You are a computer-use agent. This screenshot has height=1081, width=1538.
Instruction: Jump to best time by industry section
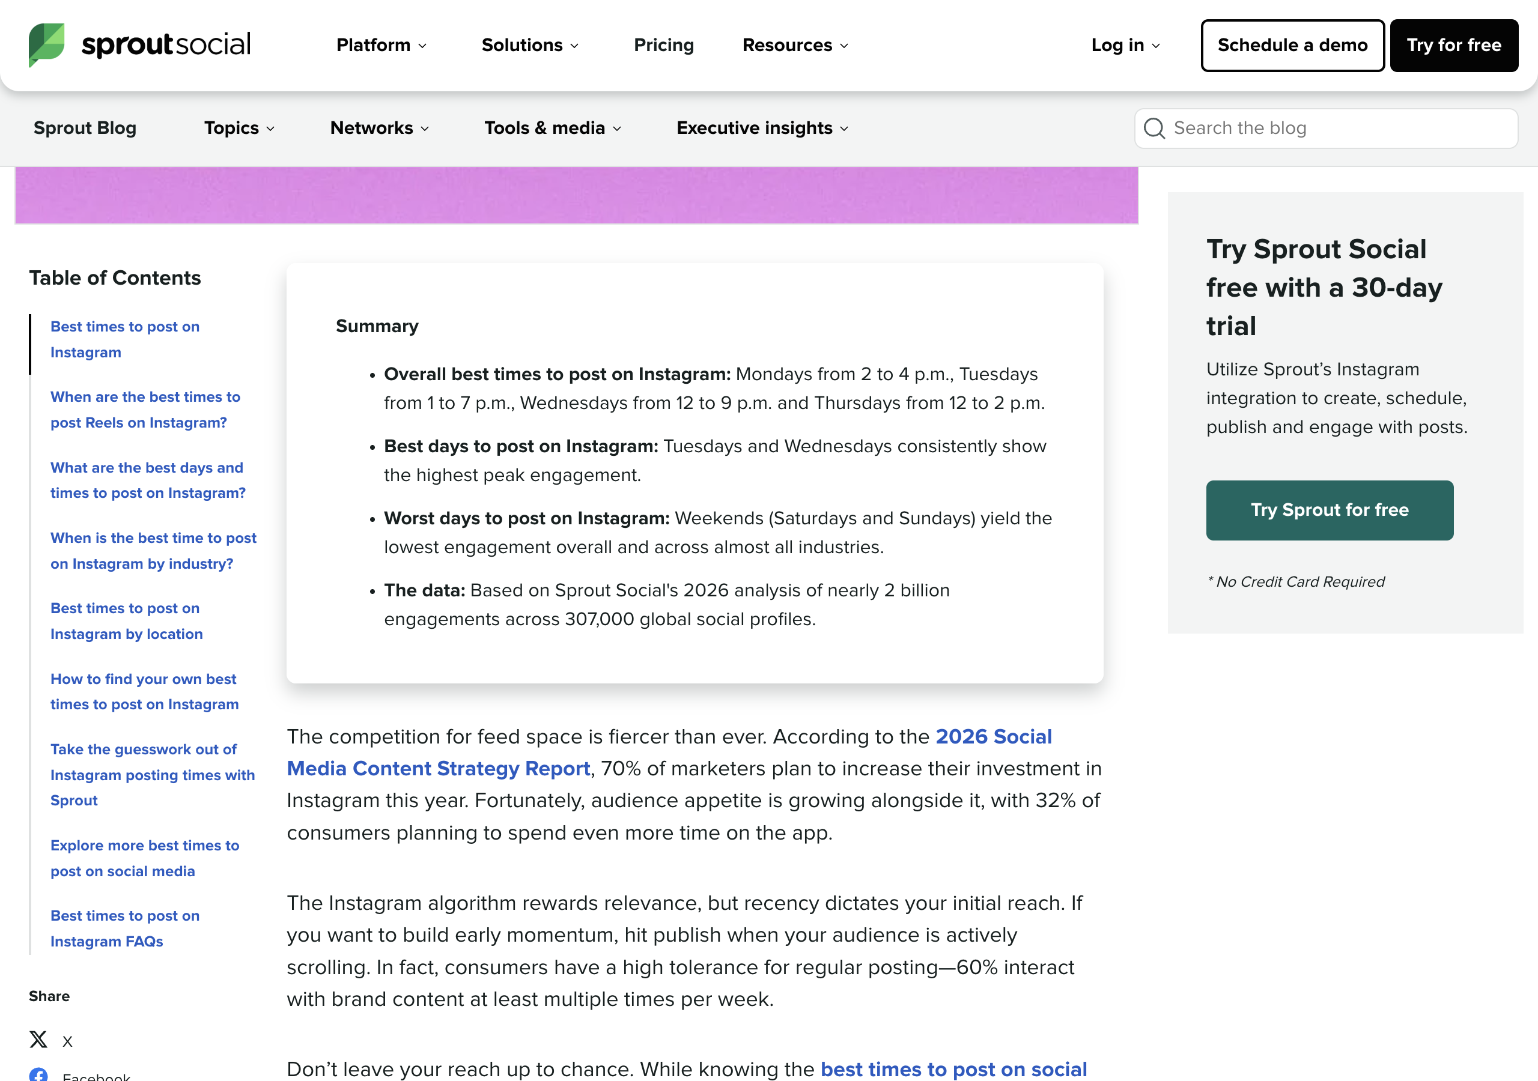coord(153,550)
